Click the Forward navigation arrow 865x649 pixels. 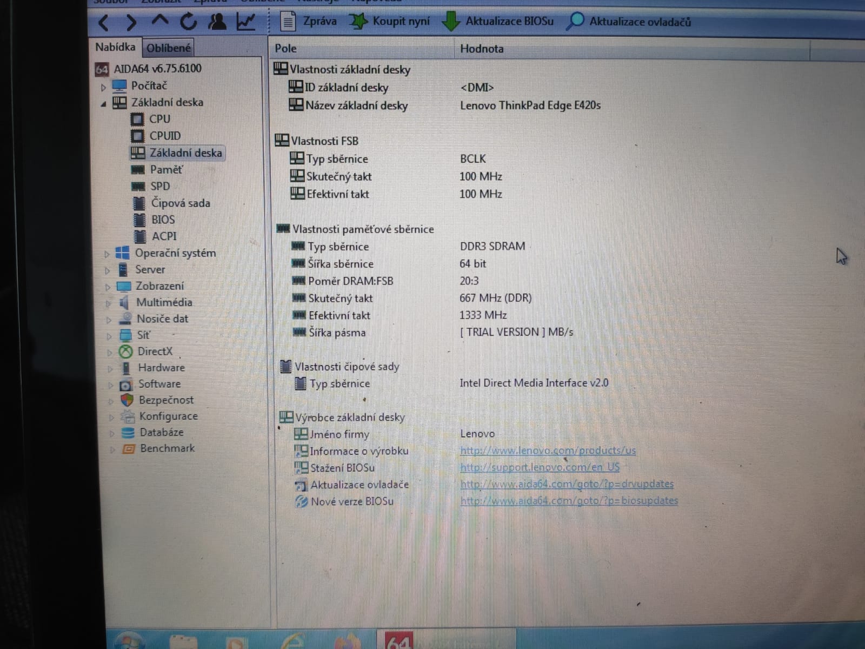click(x=131, y=22)
